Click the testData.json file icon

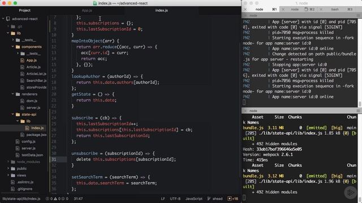[x=18, y=155]
